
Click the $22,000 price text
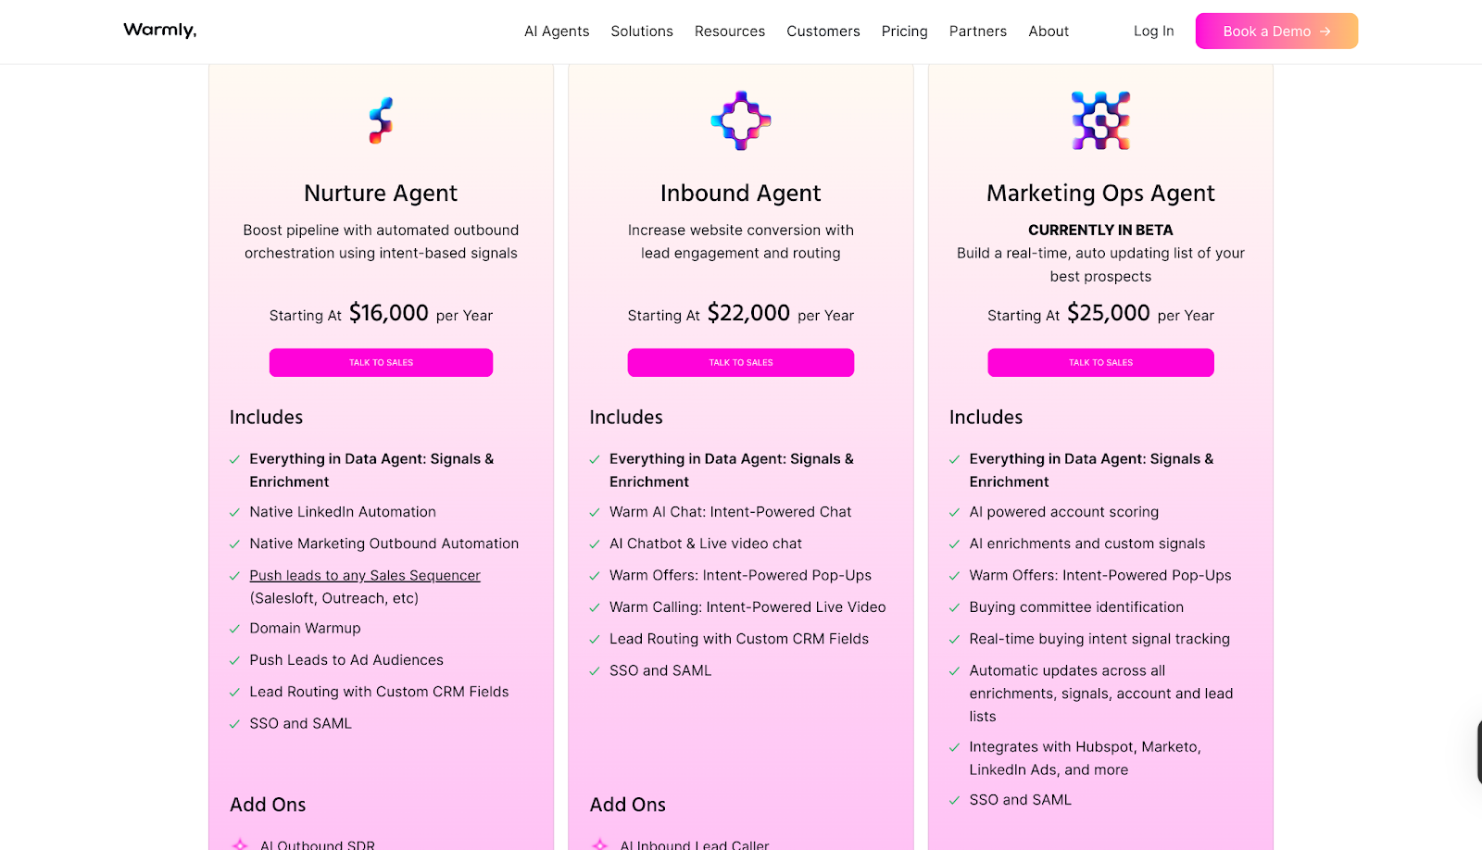(x=748, y=313)
